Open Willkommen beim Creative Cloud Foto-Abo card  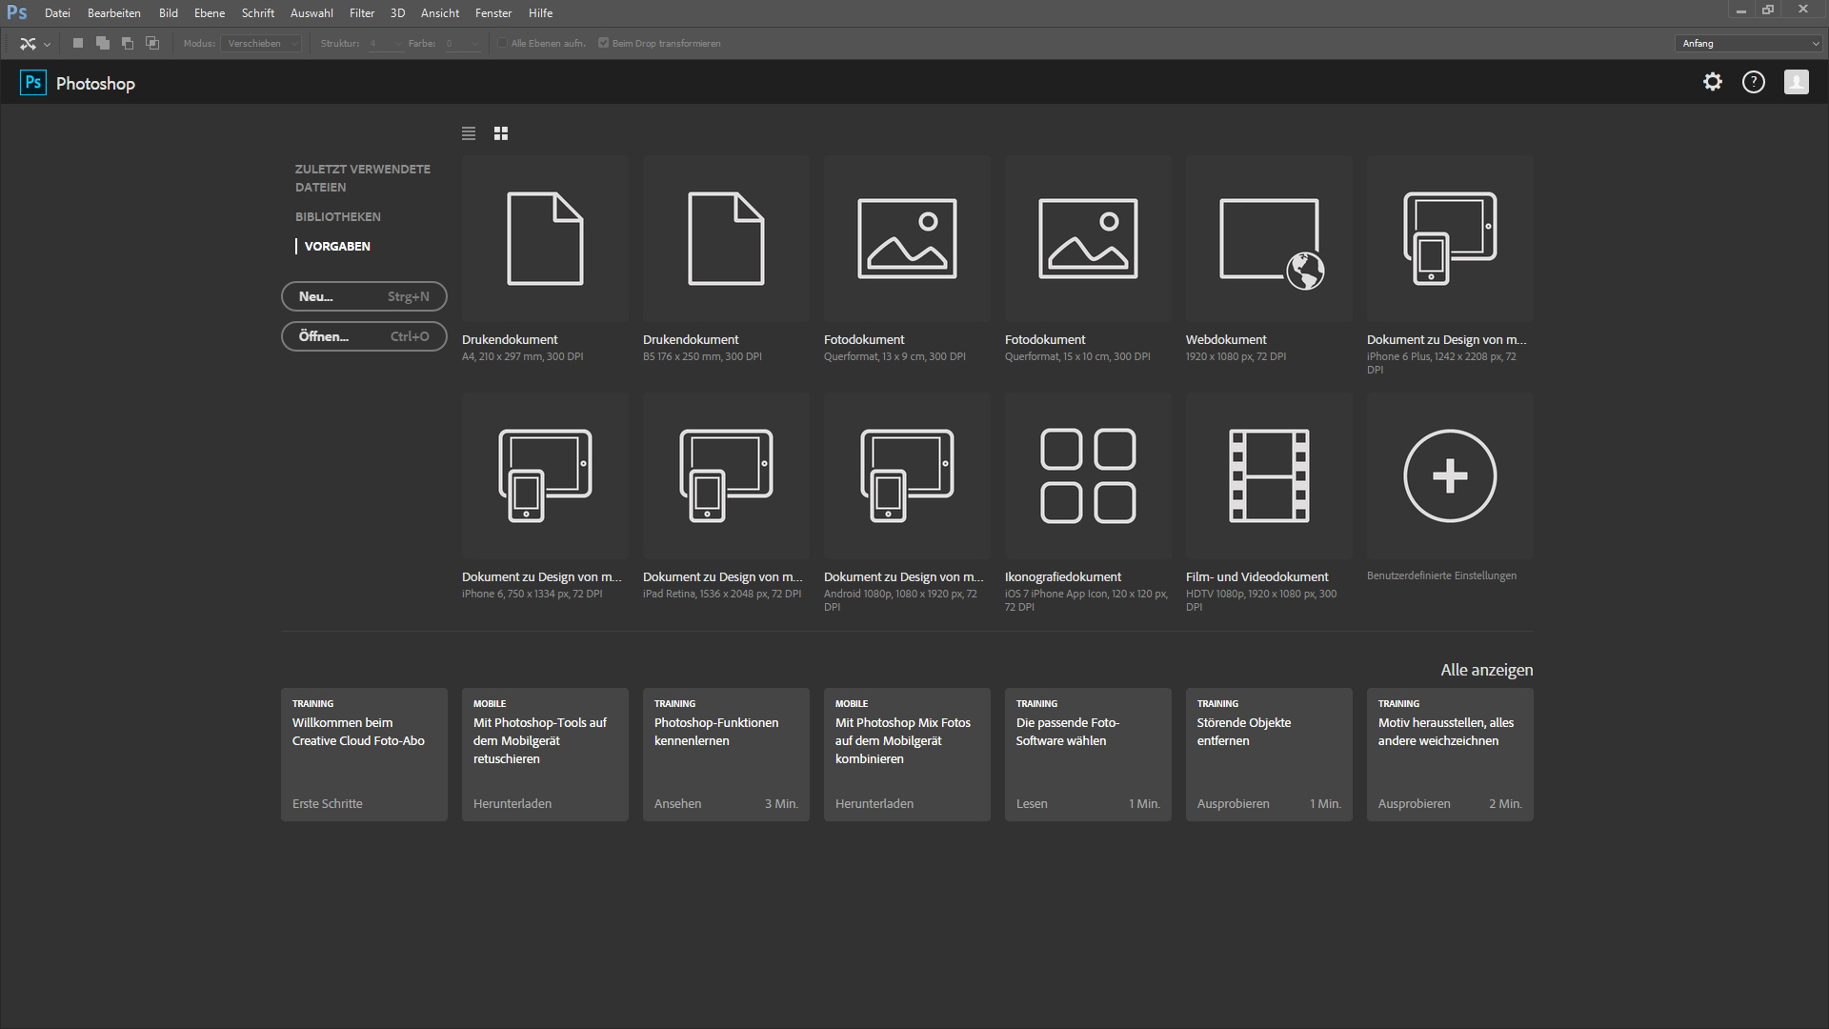pos(364,755)
